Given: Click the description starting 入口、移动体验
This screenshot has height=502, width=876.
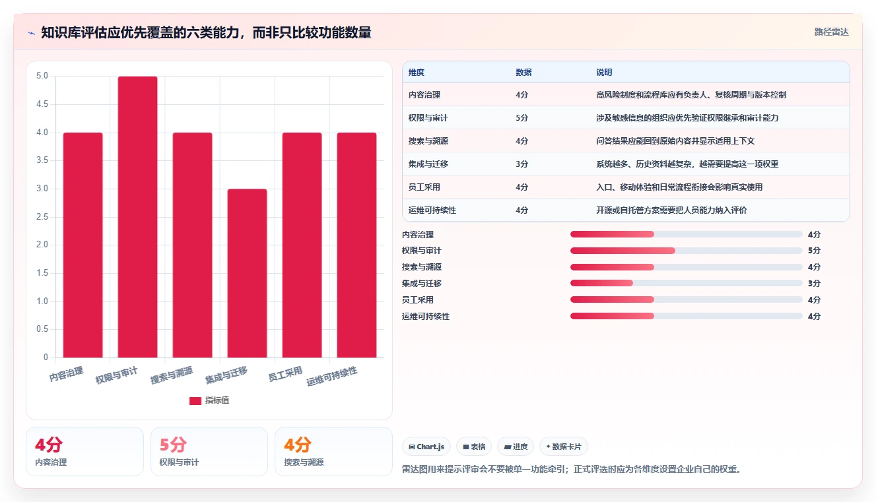Looking at the screenshot, I should tap(679, 187).
